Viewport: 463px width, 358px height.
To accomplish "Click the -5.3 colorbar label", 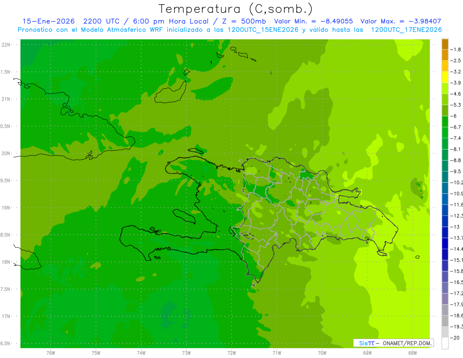I will [x=455, y=105].
